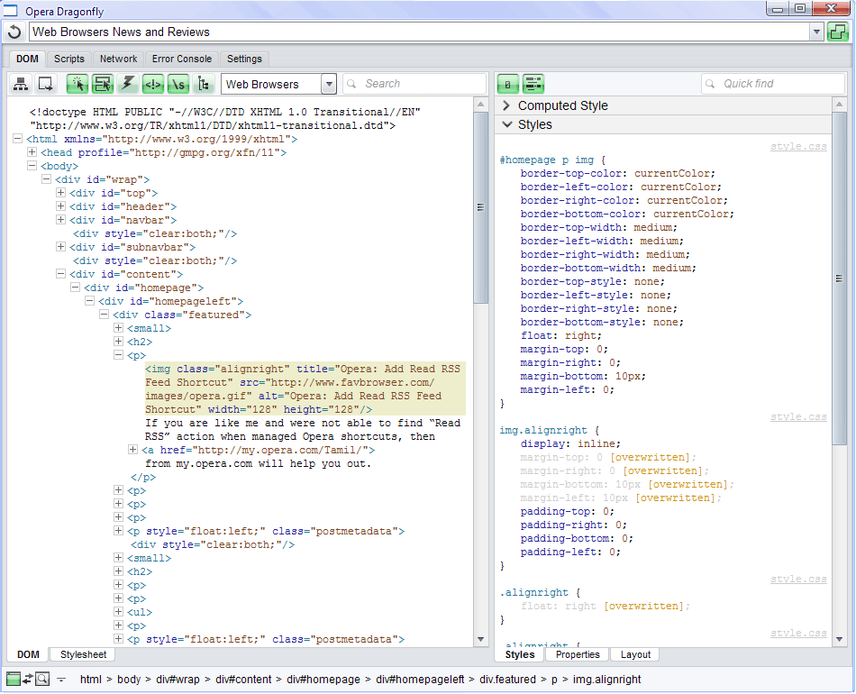Expand the div id="navbar" node
Screen dimensions: 856x694
pyautogui.click(x=60, y=220)
